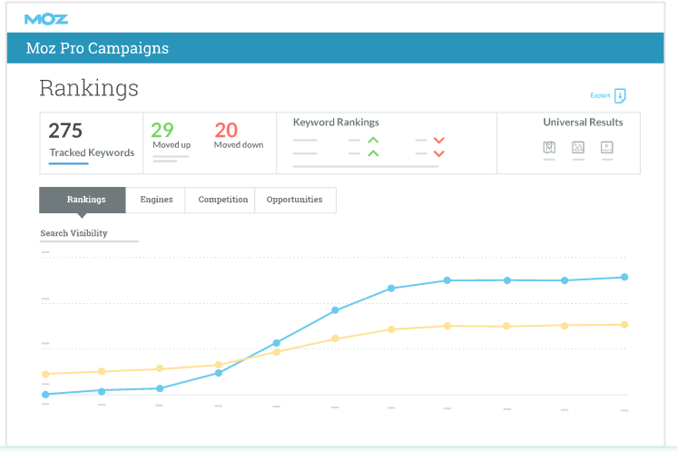
Task: Go to the Opportunities tab
Action: [x=294, y=200]
